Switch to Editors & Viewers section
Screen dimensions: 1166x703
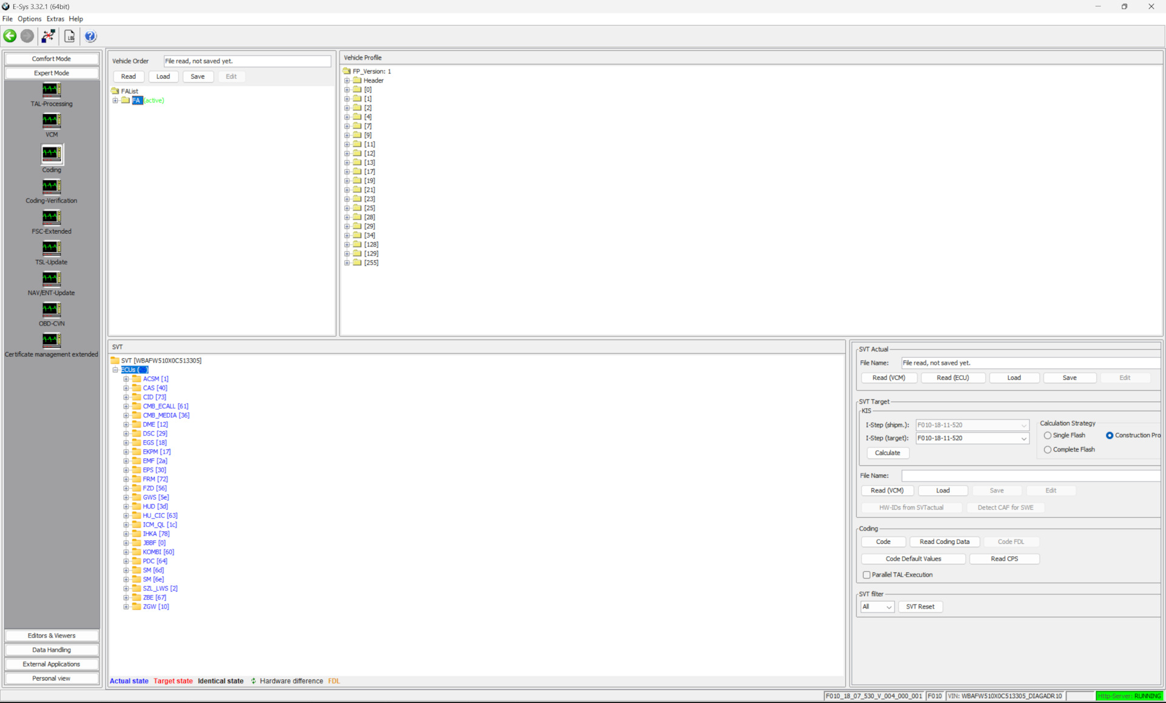coord(52,636)
